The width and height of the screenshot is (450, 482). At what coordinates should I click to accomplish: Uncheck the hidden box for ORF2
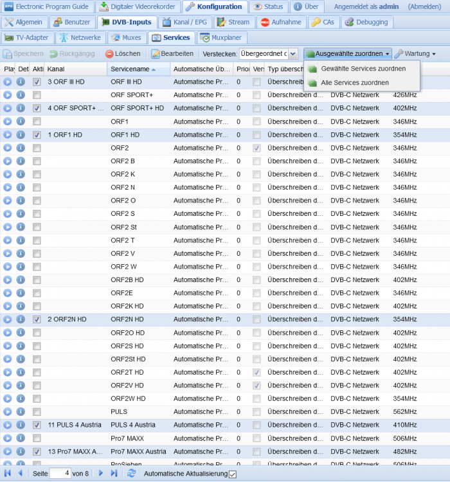256,148
